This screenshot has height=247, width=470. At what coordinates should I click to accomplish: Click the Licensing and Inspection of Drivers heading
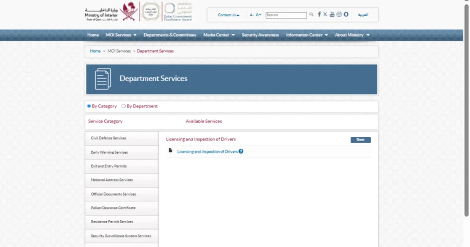pos(201,139)
